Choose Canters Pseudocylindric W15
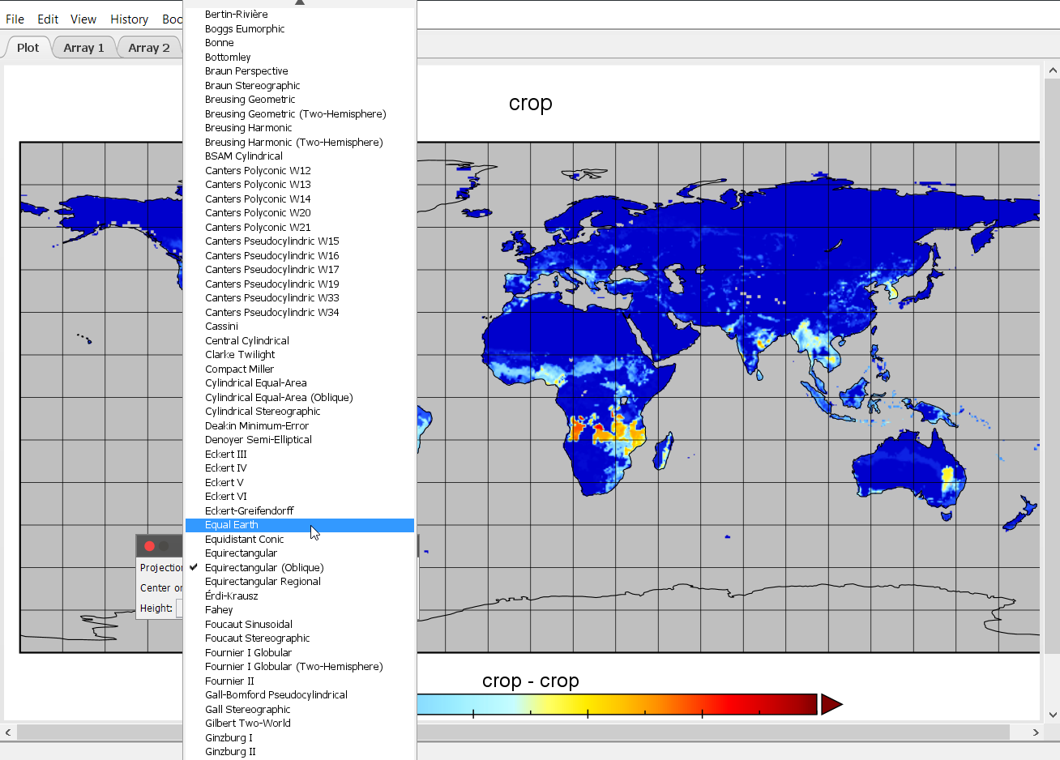Viewport: 1060px width, 760px height. [x=300, y=241]
